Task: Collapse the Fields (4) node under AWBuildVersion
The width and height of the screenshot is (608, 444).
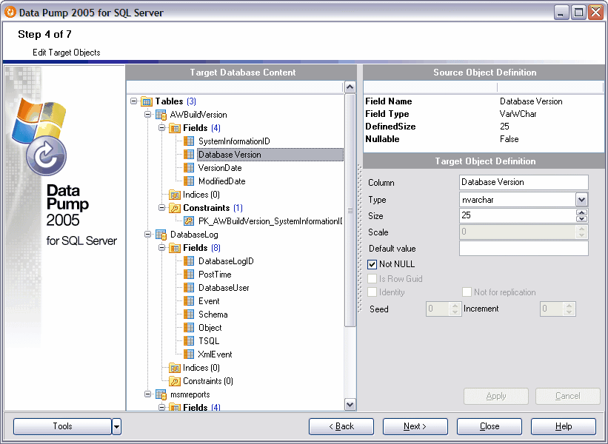Action: click(161, 128)
